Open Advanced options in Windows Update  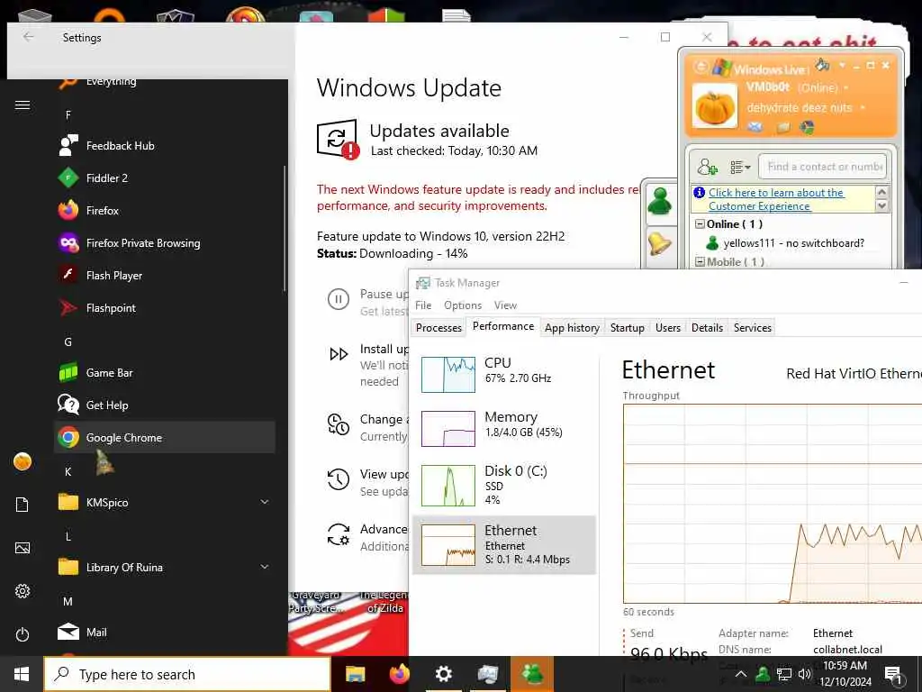point(367,537)
